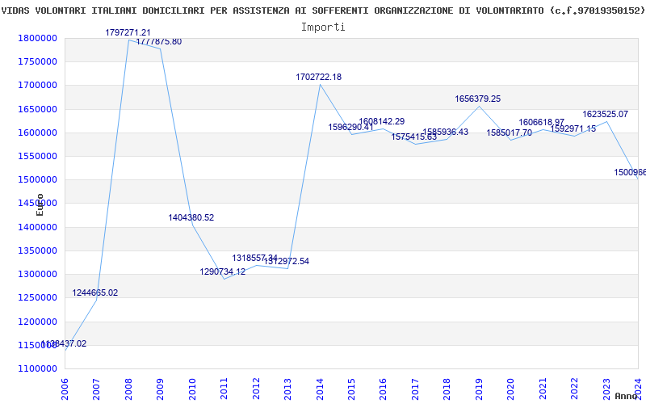
Task: Click the x-axis year 2007
Action: pyautogui.click(x=96, y=389)
